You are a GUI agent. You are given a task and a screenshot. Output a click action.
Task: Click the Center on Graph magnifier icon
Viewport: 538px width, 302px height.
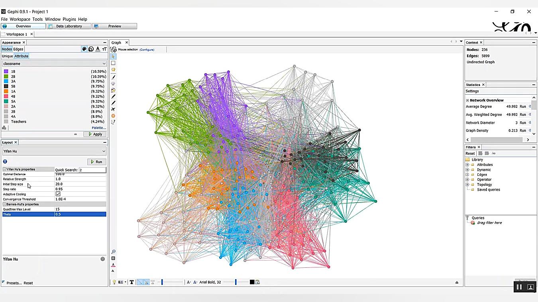point(113,251)
